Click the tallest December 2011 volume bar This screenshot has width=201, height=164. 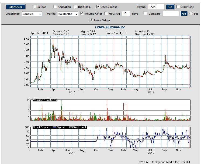[107, 110]
